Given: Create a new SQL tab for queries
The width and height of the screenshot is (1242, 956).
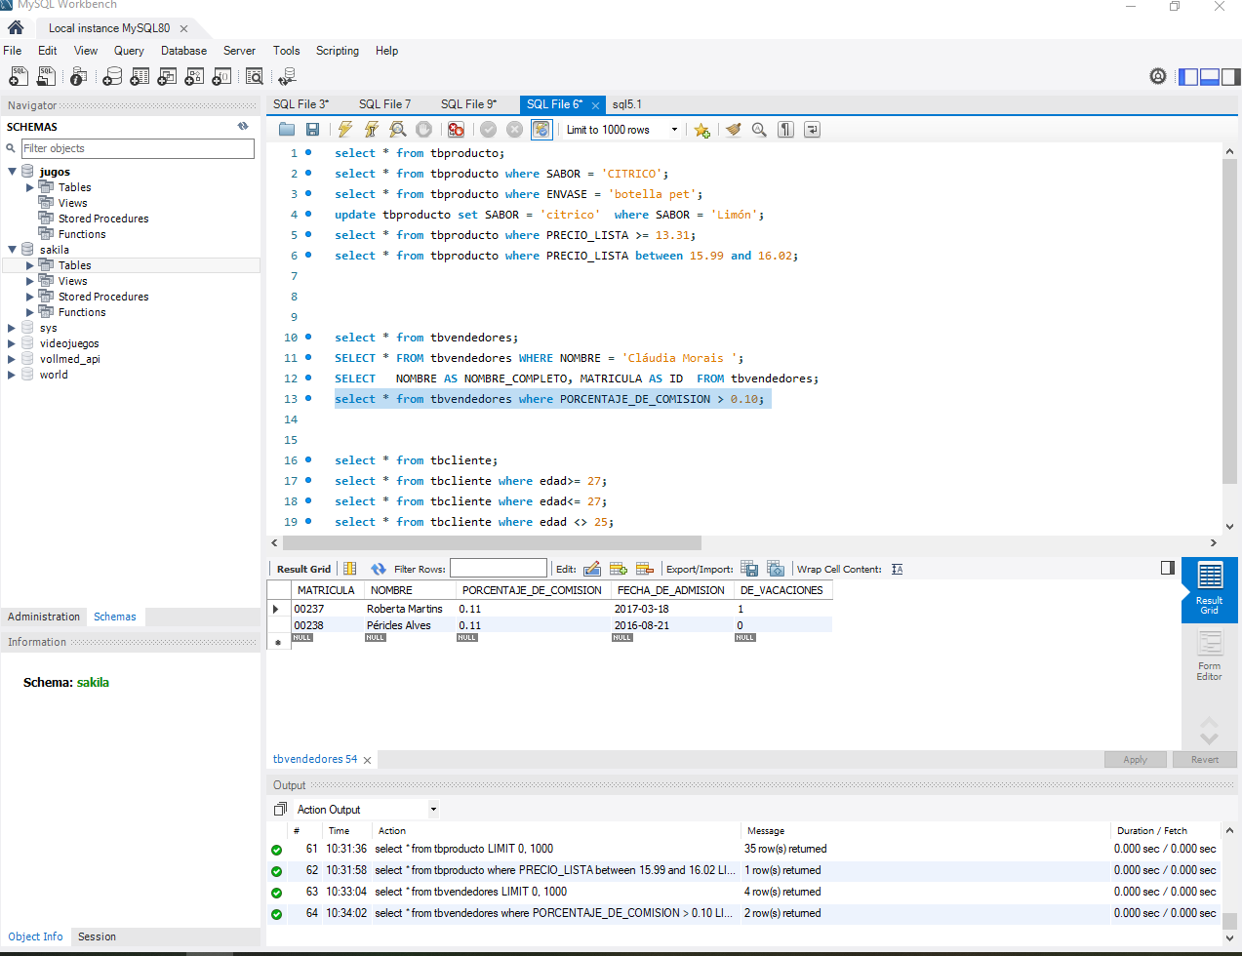Looking at the screenshot, I should click(x=19, y=76).
